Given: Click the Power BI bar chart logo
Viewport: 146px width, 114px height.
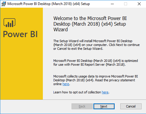Looking at the screenshot, I should point(9,23).
